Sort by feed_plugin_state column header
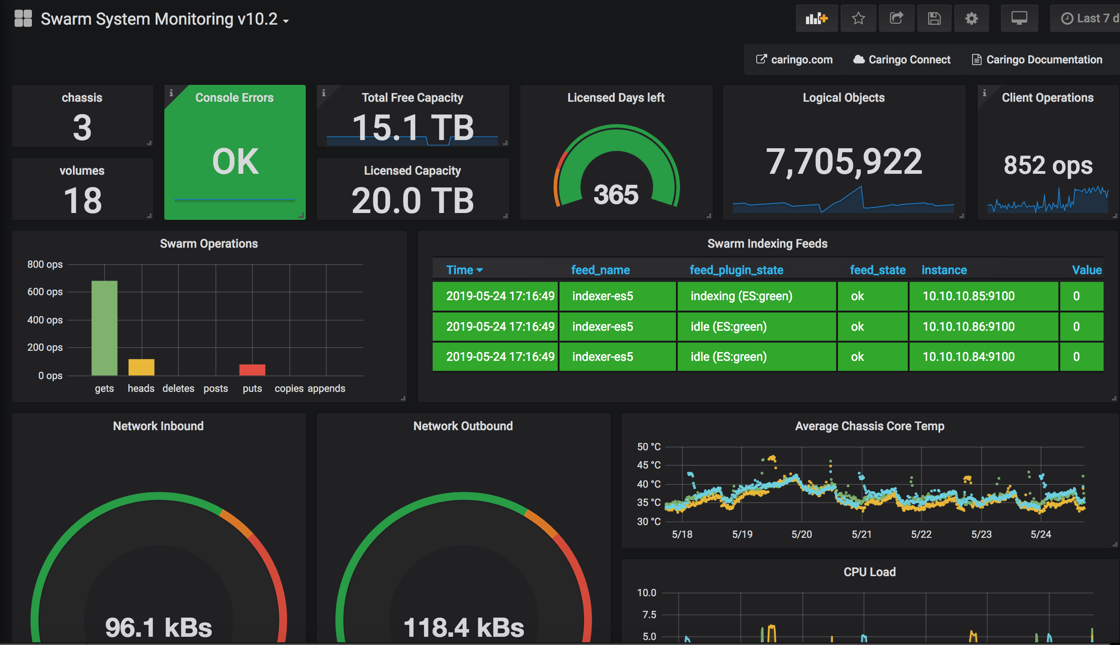Viewport: 1120px width, 645px height. 736,270
